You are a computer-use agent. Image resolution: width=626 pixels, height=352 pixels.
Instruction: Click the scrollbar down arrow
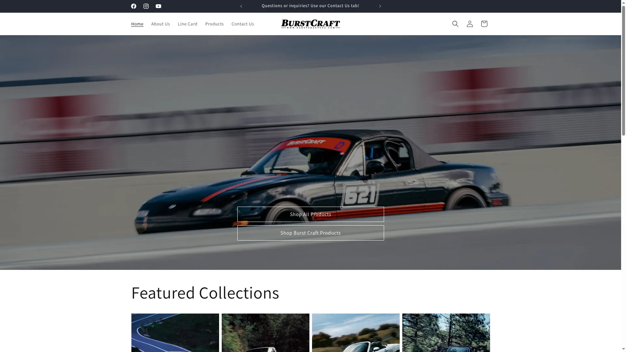coord(623,349)
